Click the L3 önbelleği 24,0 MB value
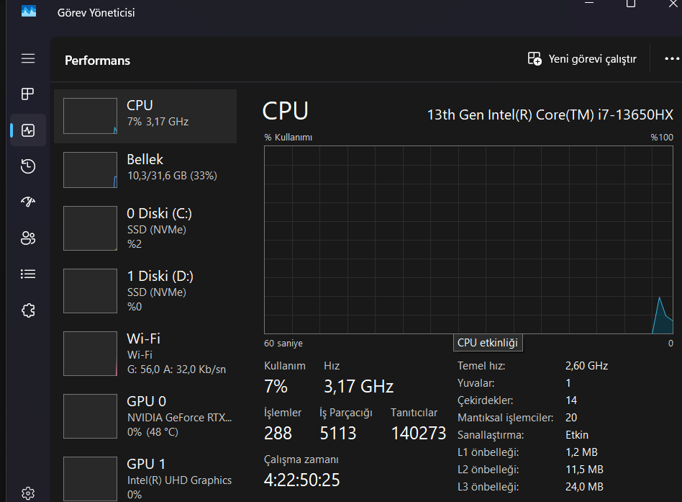 pos(584,487)
